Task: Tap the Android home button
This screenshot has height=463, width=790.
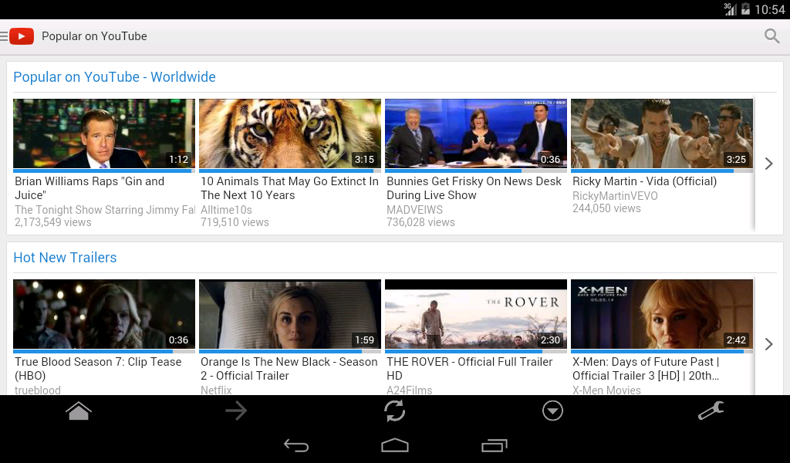Action: point(395,445)
